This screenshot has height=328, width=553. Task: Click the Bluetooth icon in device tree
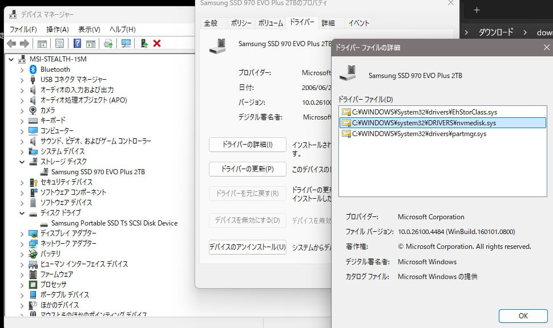coord(33,69)
